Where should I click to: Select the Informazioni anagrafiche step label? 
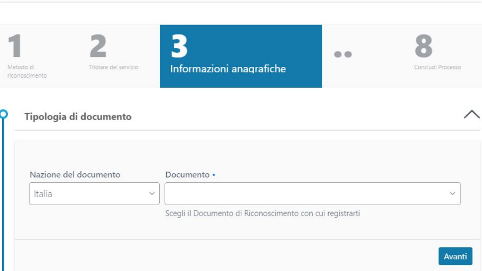click(x=228, y=69)
